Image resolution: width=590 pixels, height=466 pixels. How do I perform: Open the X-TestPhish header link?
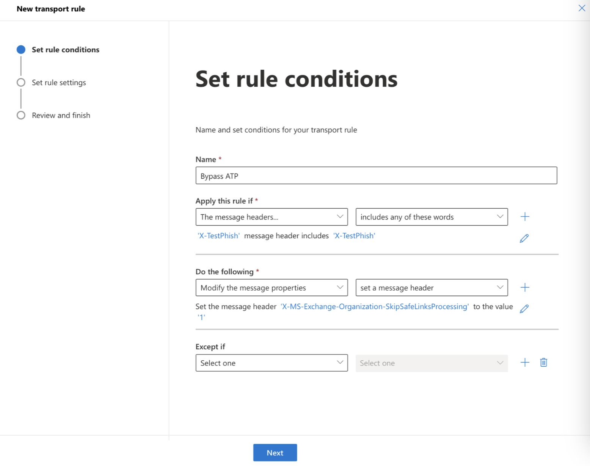[x=218, y=235]
